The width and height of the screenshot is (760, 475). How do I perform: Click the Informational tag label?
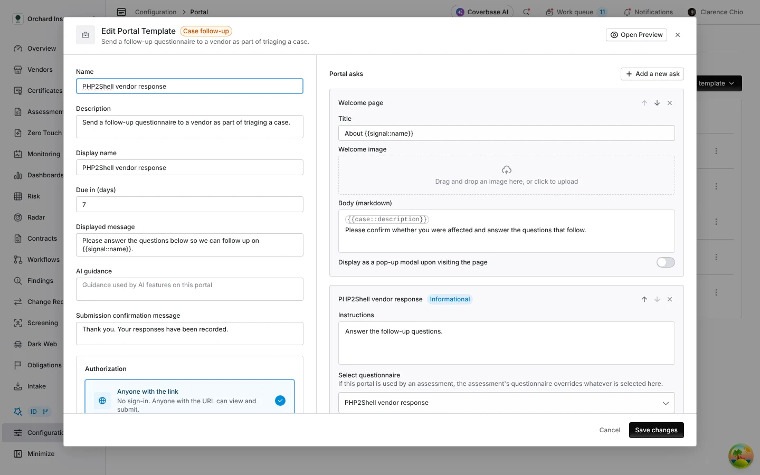(450, 299)
